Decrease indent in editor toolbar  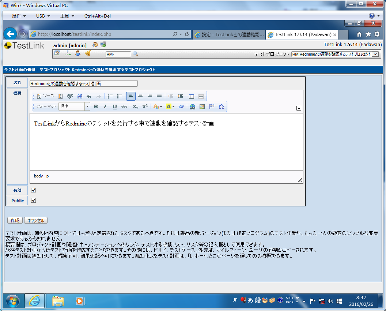coord(171,96)
